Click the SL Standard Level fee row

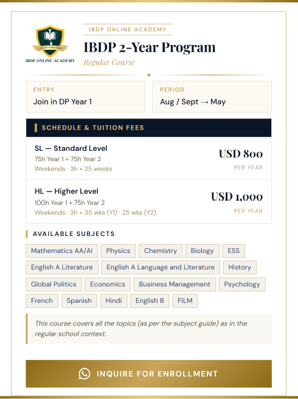pos(148,158)
